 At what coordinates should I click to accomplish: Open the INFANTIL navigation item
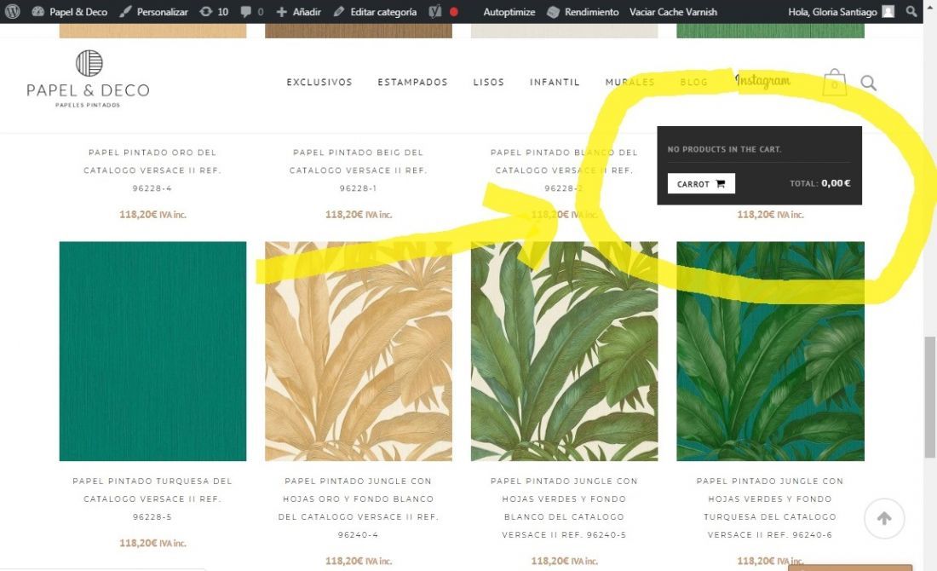click(555, 82)
